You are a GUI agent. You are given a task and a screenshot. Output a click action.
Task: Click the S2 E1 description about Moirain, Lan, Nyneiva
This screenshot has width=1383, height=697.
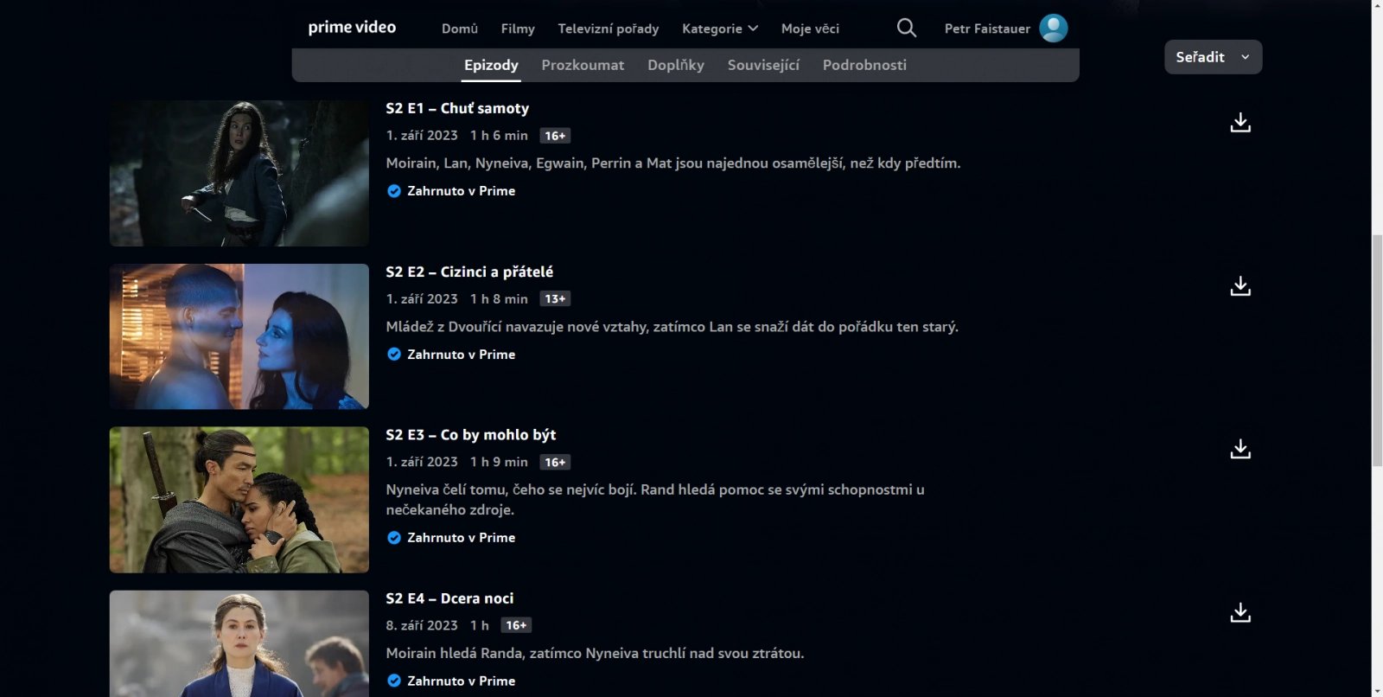coord(673,163)
